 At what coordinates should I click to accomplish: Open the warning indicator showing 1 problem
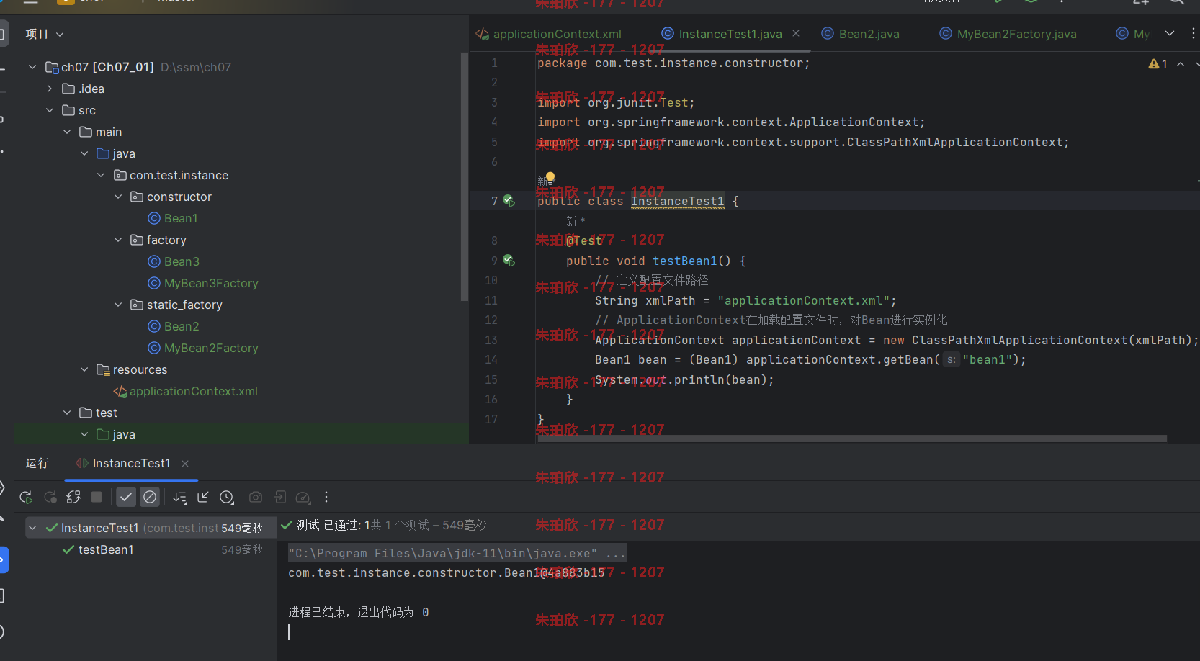[1158, 64]
